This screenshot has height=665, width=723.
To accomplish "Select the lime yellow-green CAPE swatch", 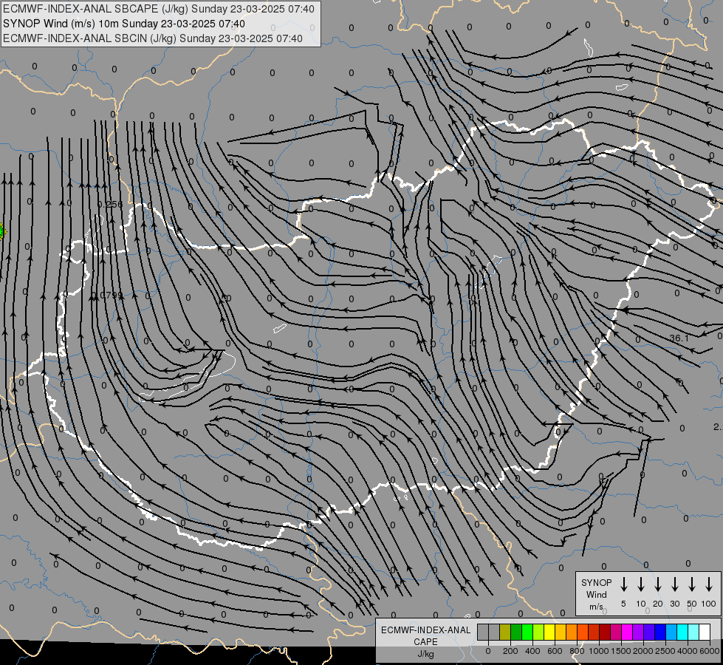I will click(538, 632).
